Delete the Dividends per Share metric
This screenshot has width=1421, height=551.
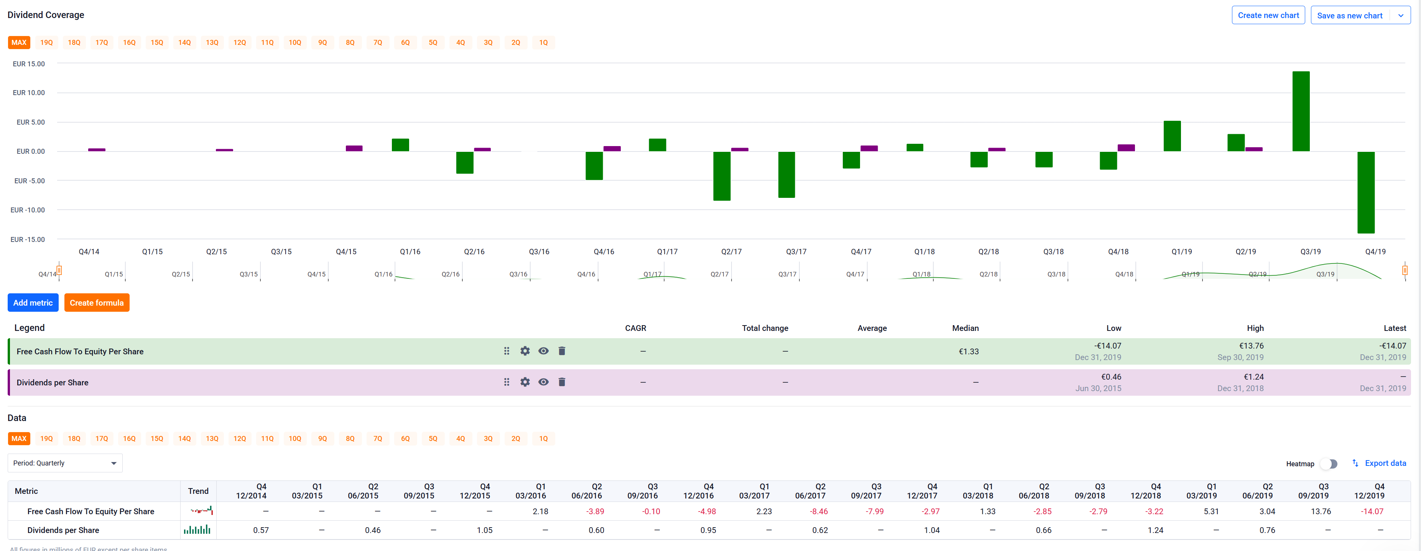[562, 382]
